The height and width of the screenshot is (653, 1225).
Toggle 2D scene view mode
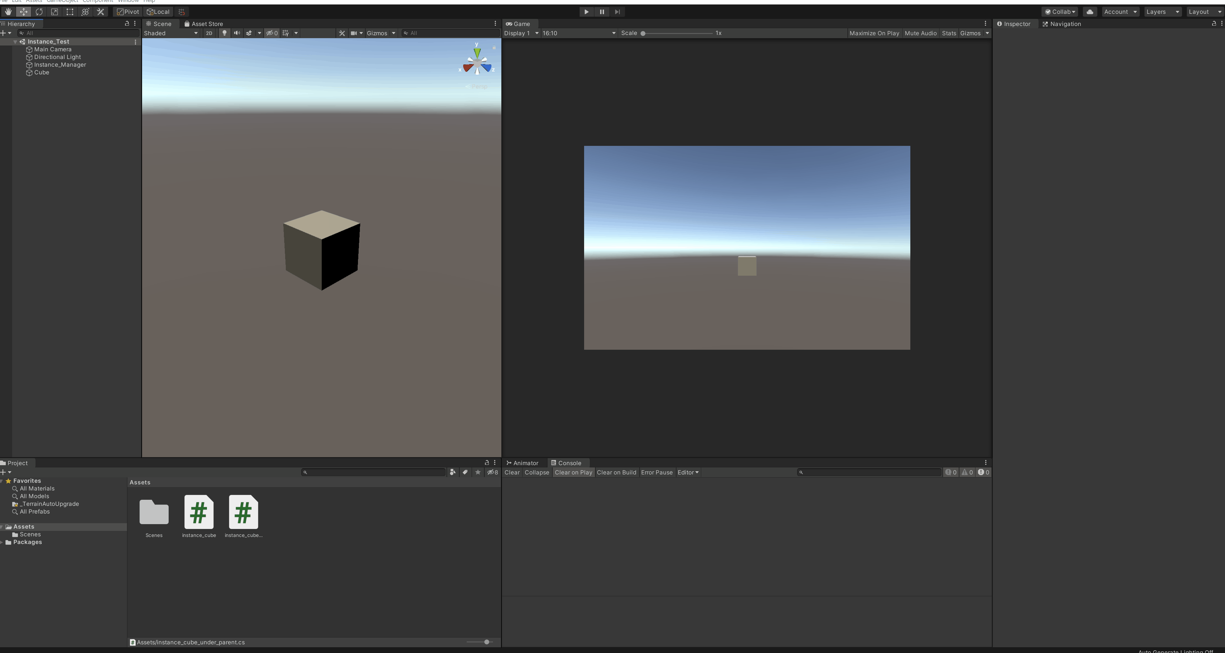(x=209, y=33)
